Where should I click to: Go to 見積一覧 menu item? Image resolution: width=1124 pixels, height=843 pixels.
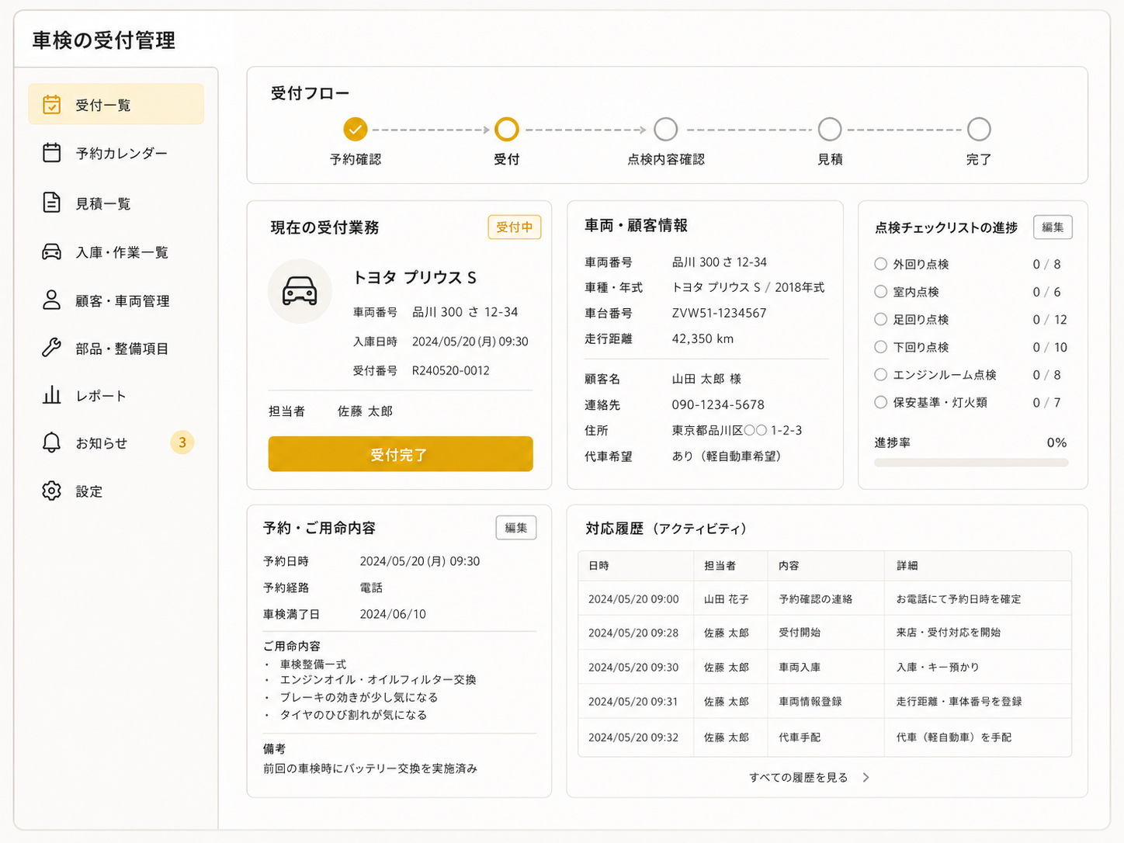pos(116,203)
